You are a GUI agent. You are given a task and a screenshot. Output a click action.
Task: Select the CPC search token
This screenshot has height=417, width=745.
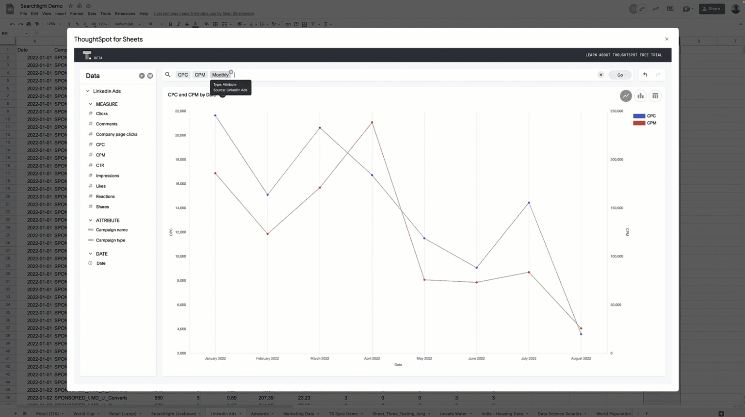(183, 75)
